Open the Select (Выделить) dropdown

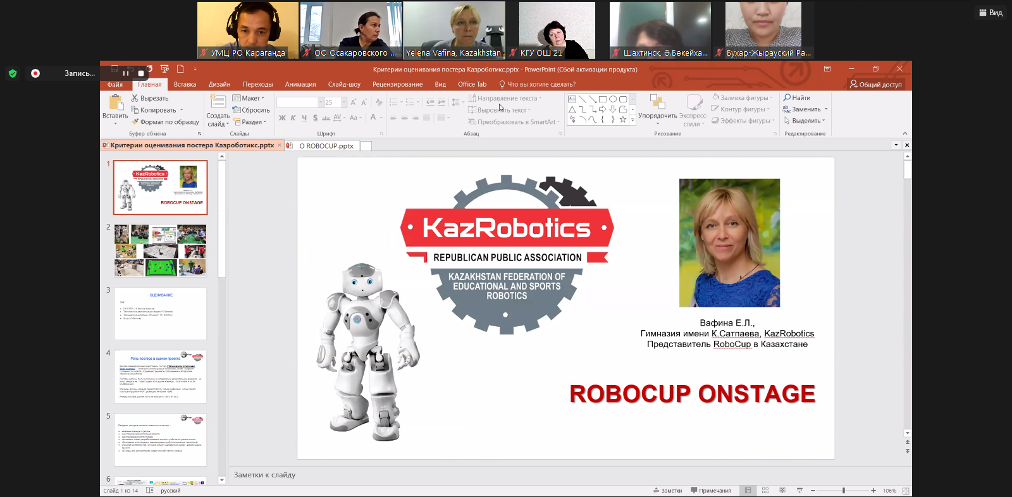pyautogui.click(x=805, y=121)
